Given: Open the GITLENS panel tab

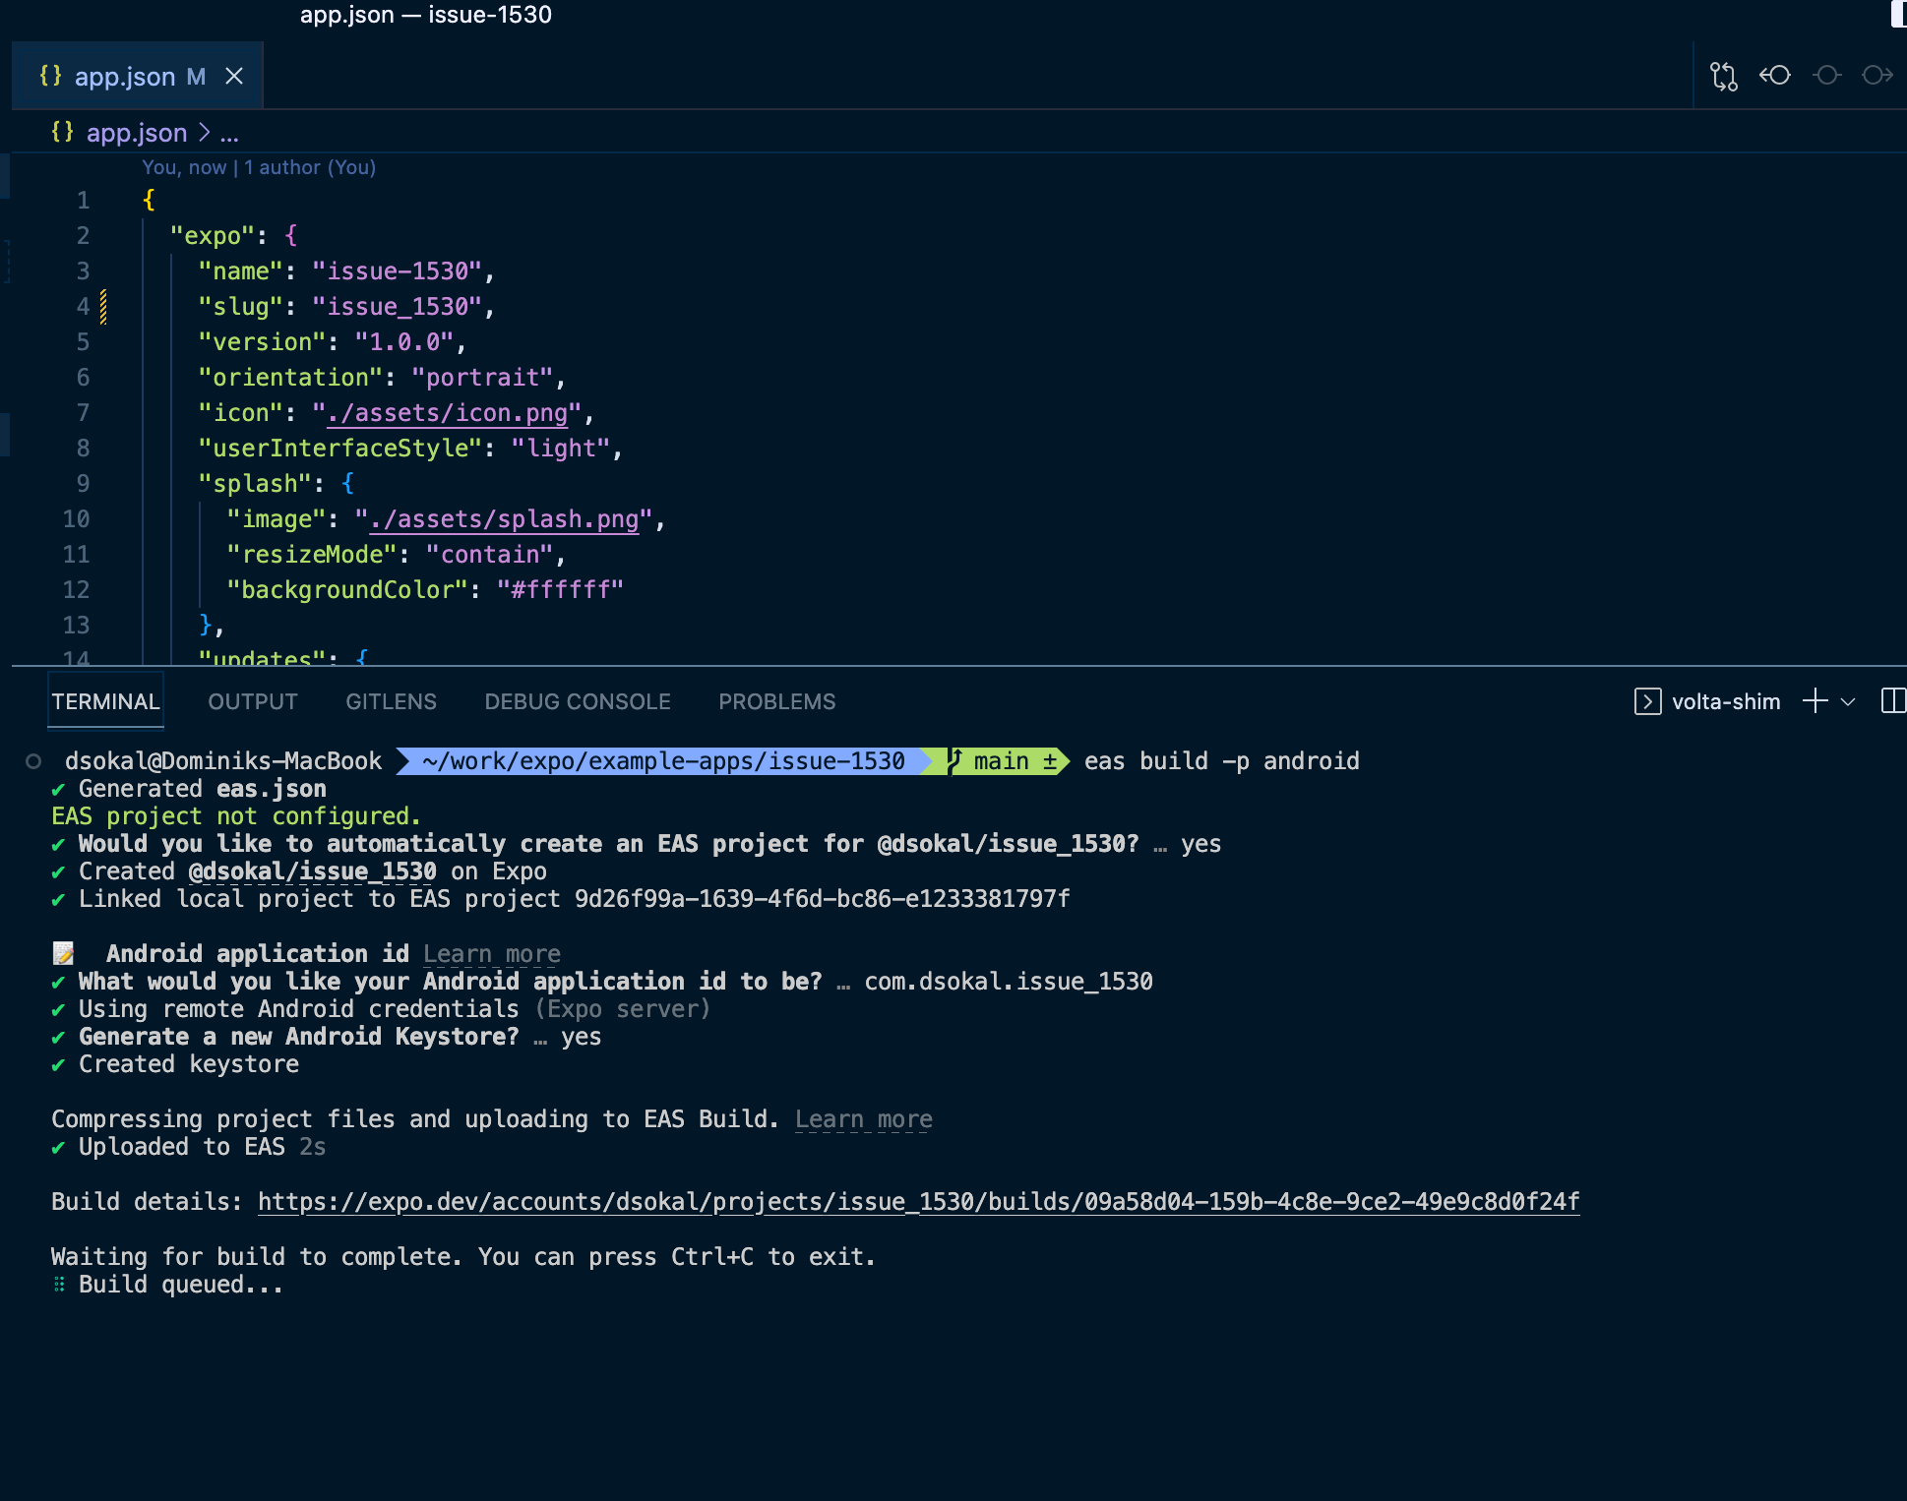Looking at the screenshot, I should pyautogui.click(x=391, y=701).
